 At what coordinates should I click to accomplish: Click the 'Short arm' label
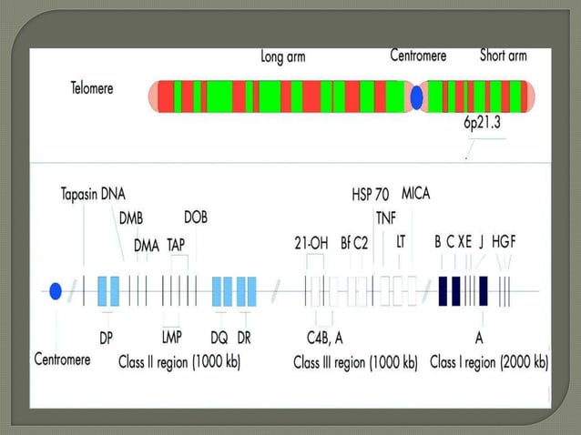click(504, 56)
